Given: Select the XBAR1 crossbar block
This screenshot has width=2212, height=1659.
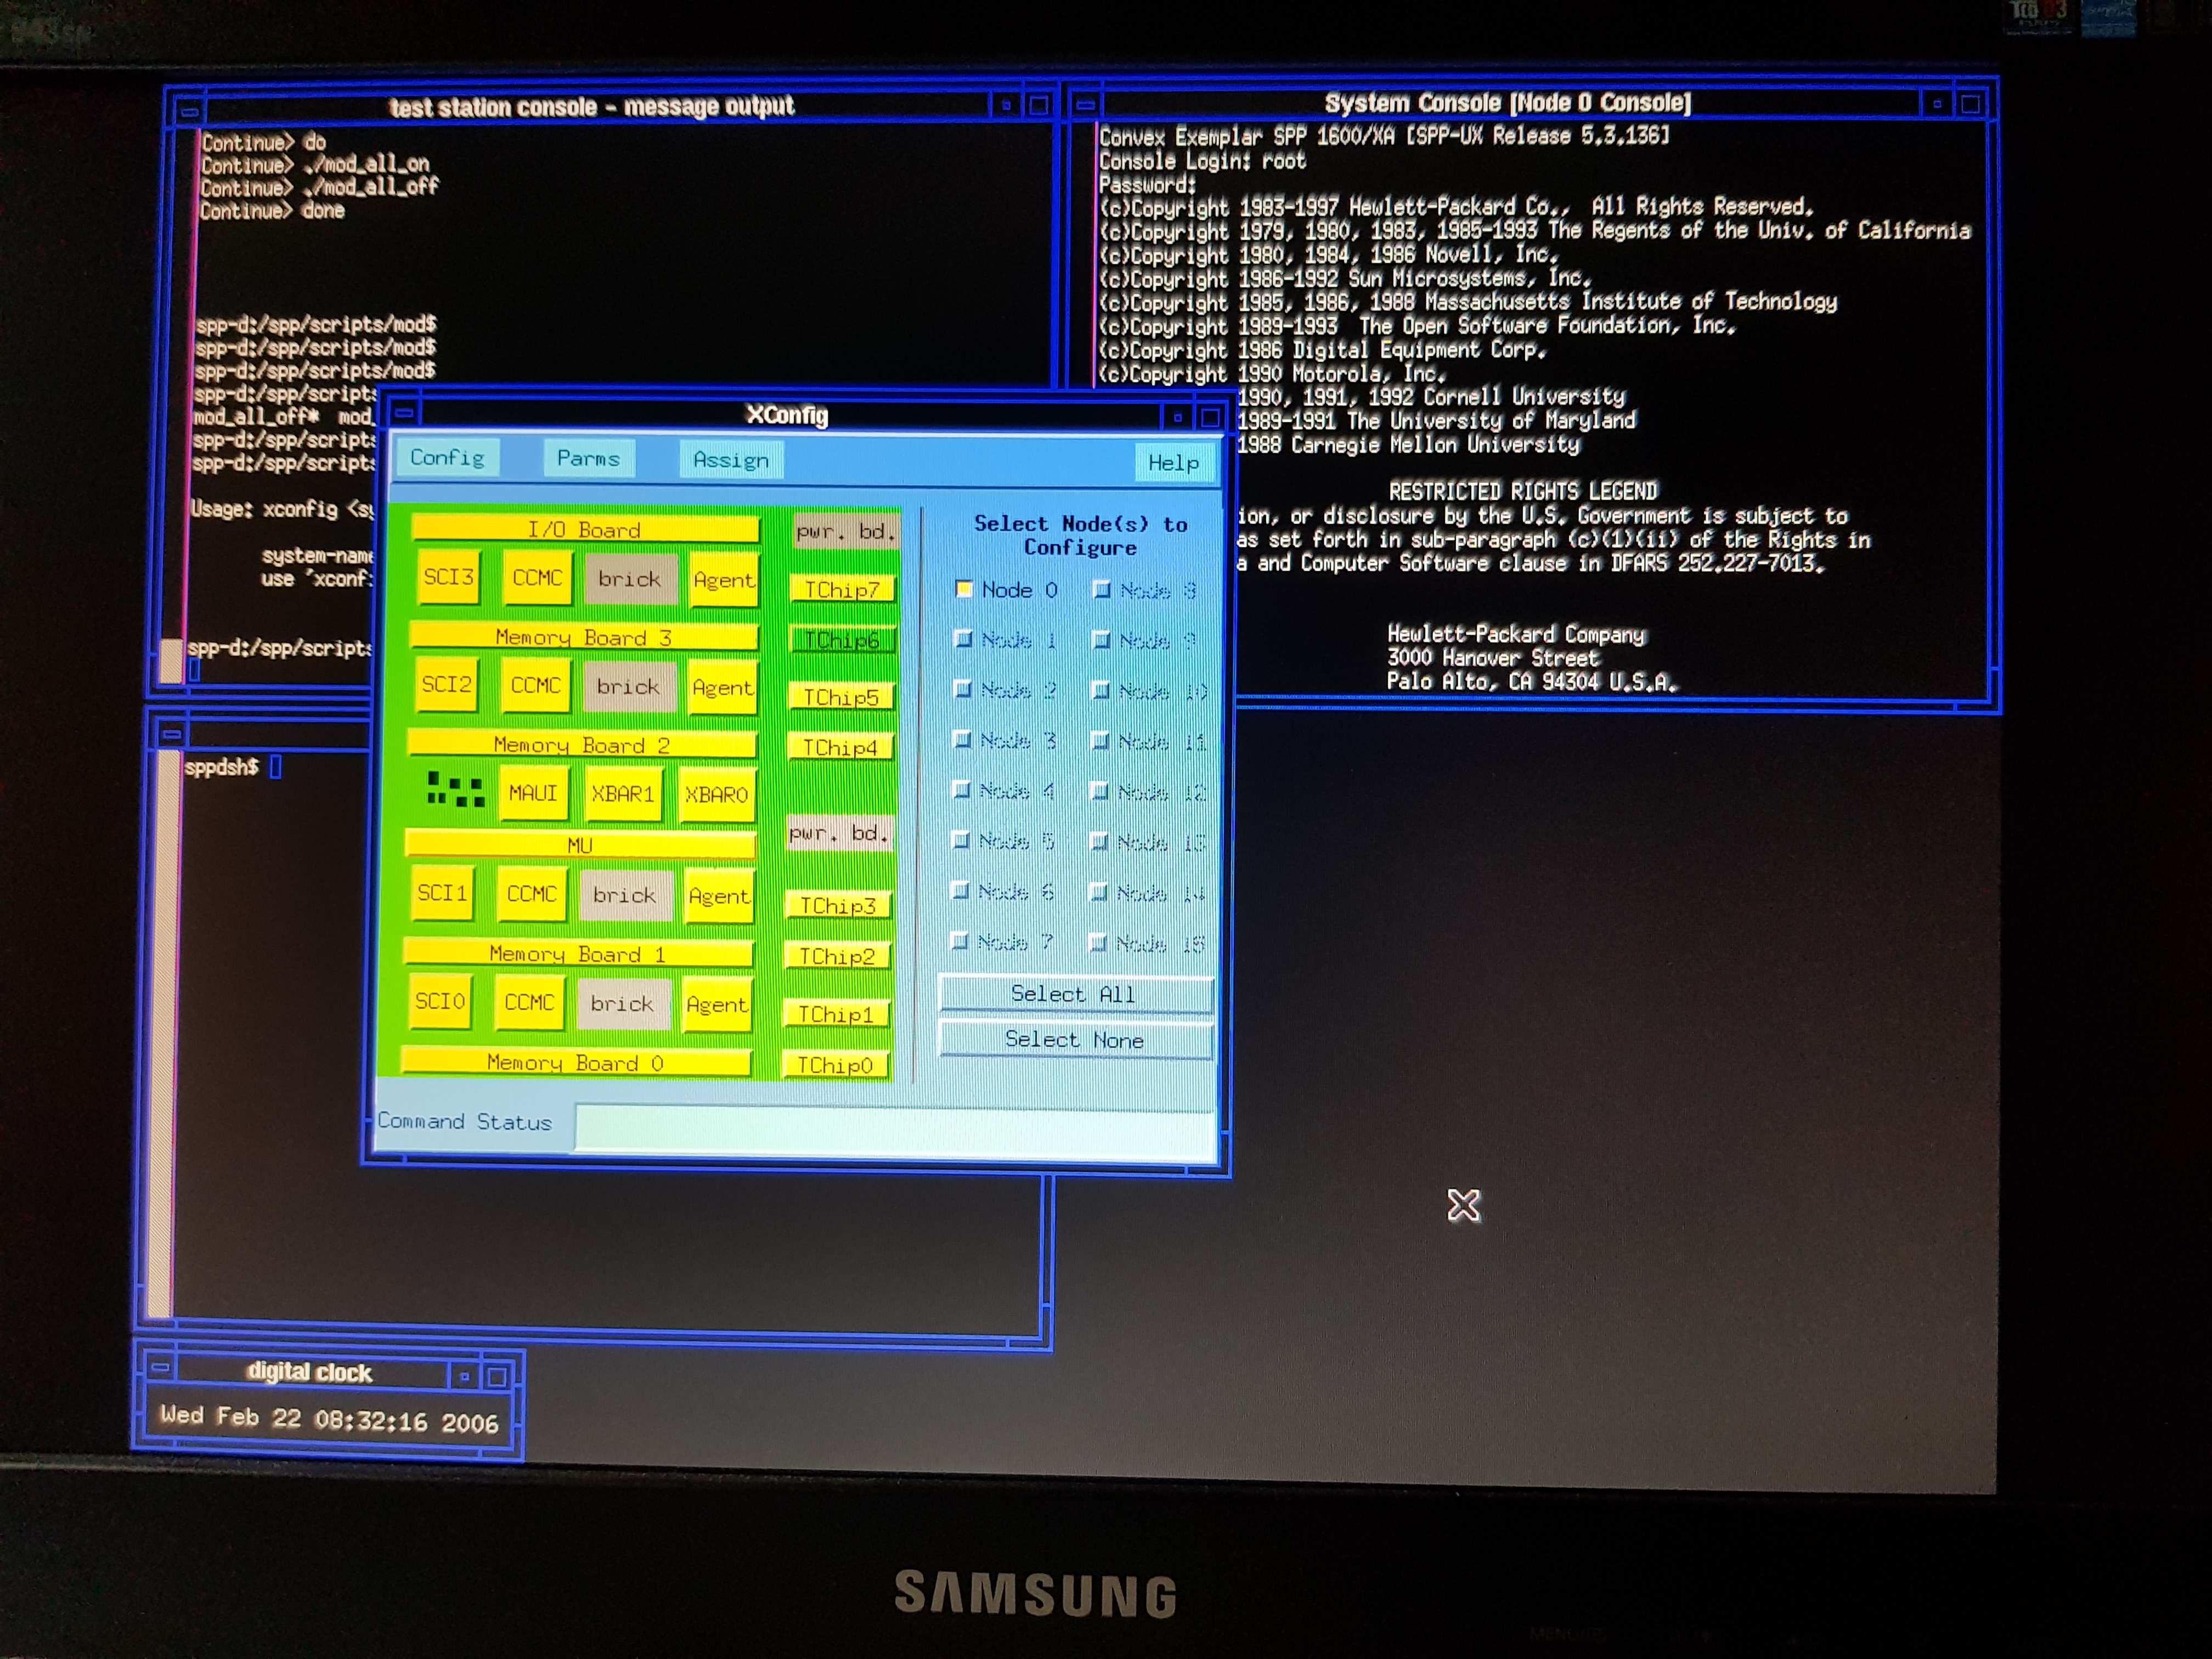Looking at the screenshot, I should (622, 794).
